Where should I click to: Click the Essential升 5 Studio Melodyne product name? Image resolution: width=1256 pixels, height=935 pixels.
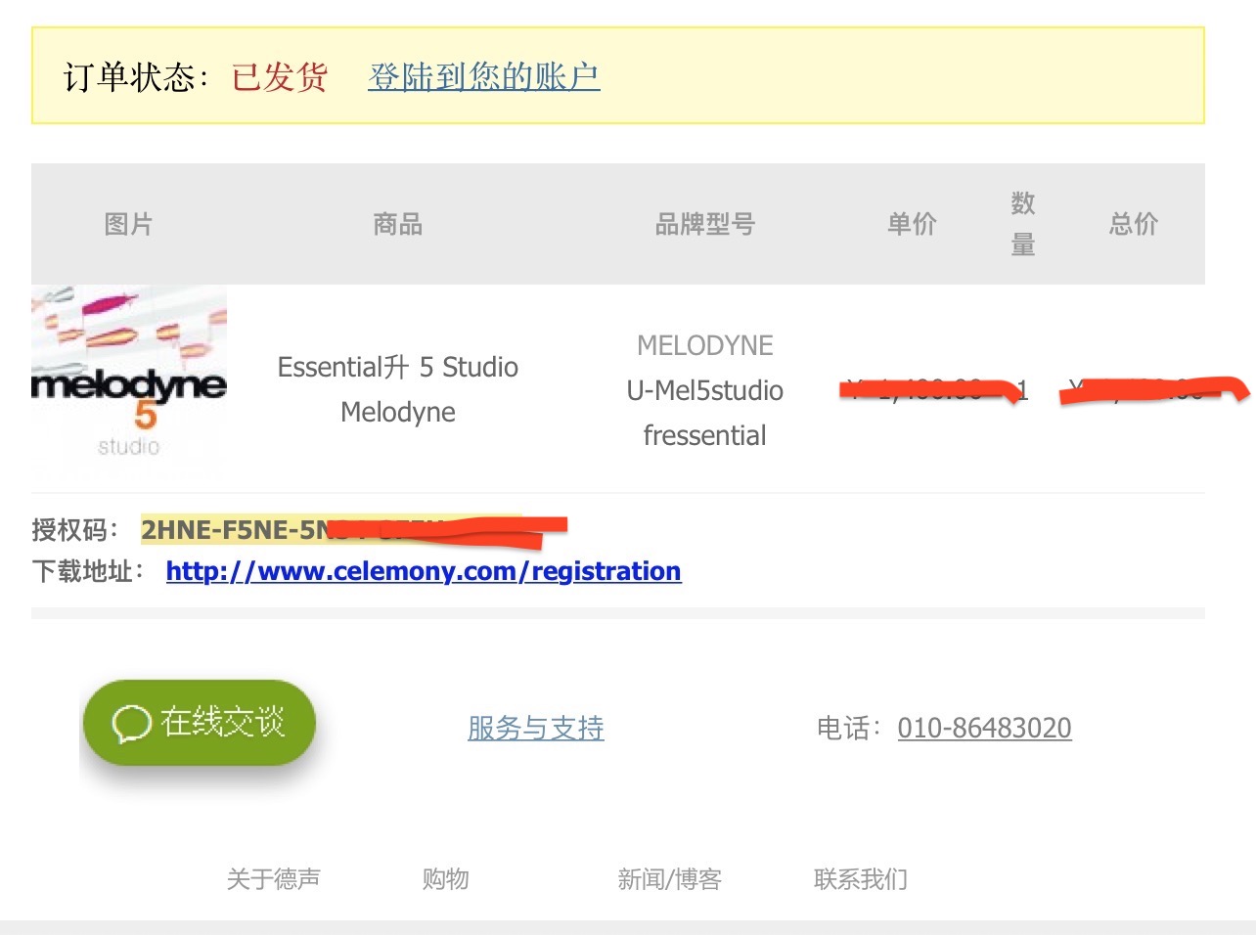[x=398, y=389]
